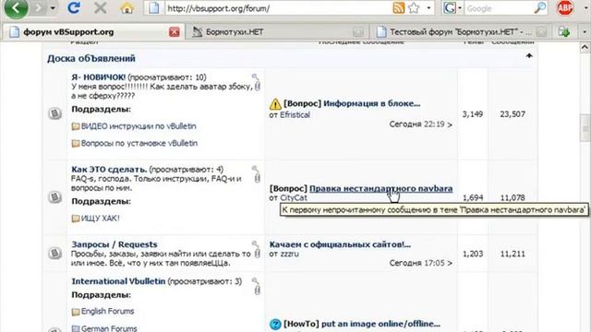Go to last post arrow at Сегодня 17:05

450,263
